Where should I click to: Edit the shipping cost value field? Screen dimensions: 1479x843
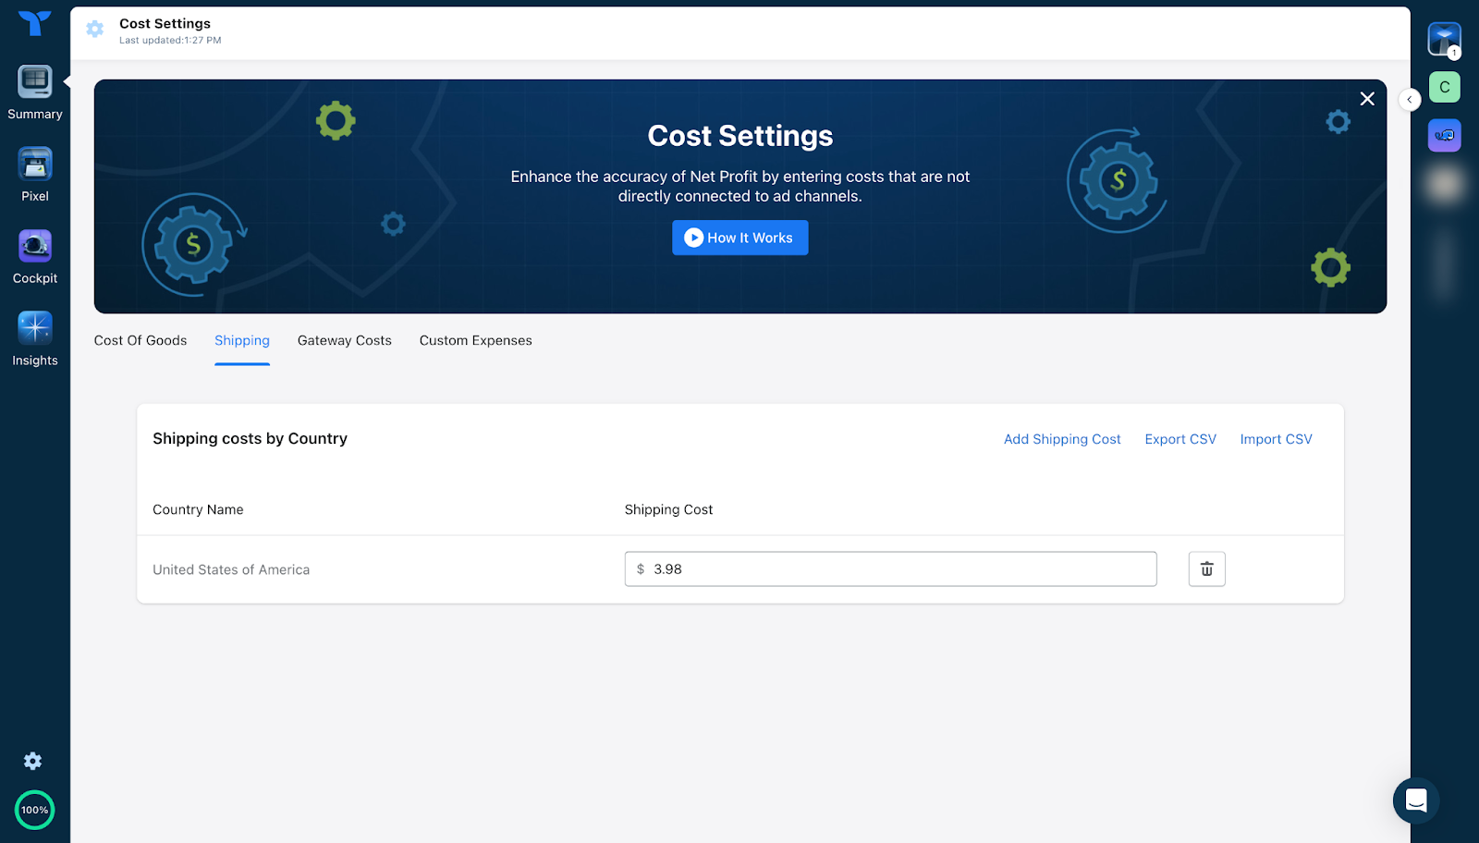point(890,568)
